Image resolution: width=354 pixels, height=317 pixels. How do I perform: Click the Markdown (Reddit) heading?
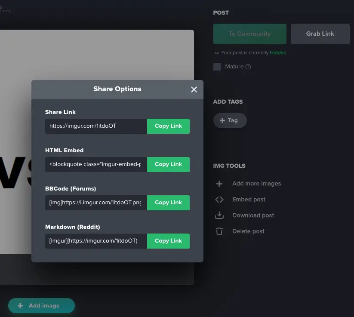pyautogui.click(x=72, y=227)
